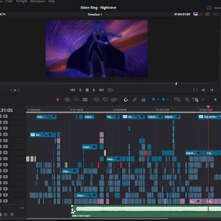The image size is (221, 221).
Task: Open the Timeline 1 dropdown
Action: (107, 14)
